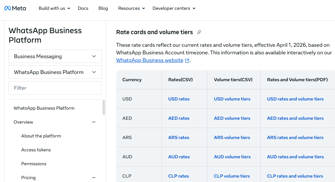Download AED volume tiers CSV
This screenshot has height=182, width=335.
pos(232,118)
